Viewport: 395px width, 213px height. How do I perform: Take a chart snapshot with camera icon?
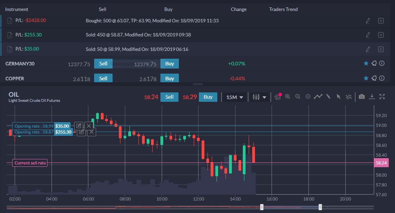click(362, 97)
